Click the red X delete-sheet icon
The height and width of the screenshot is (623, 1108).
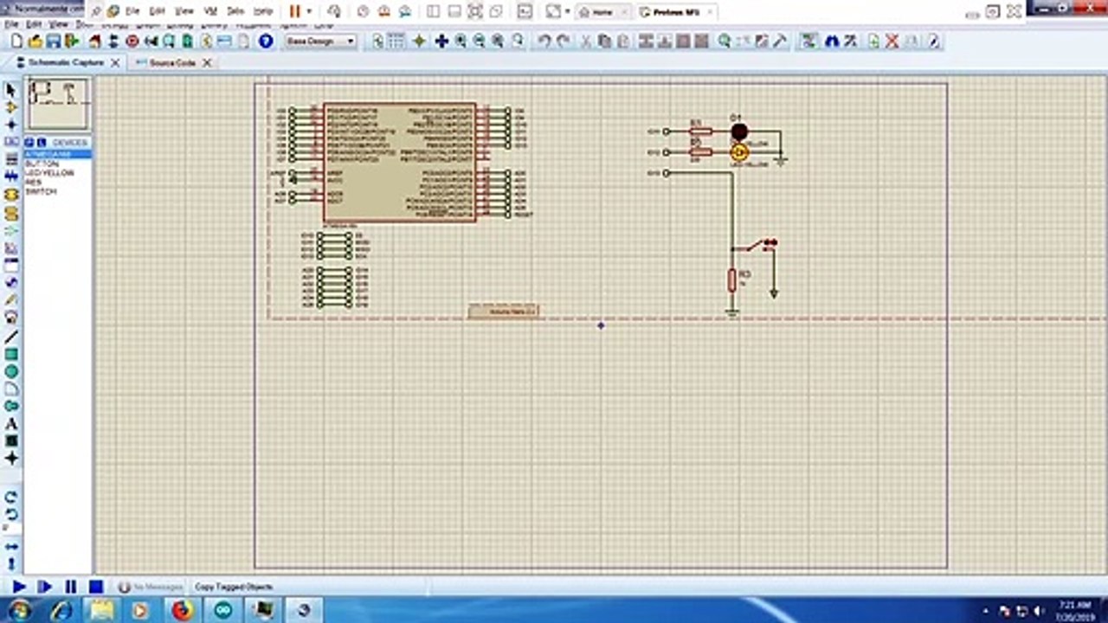892,42
